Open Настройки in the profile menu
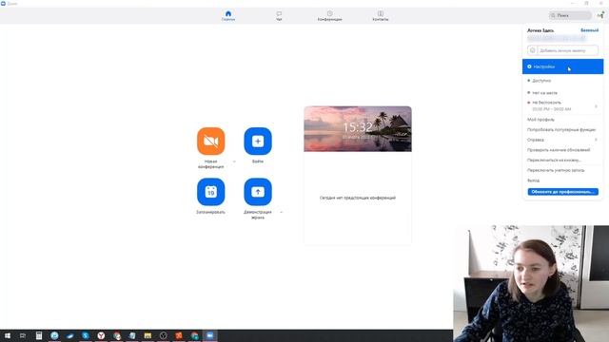Image resolution: width=609 pixels, height=342 pixels. (x=562, y=66)
